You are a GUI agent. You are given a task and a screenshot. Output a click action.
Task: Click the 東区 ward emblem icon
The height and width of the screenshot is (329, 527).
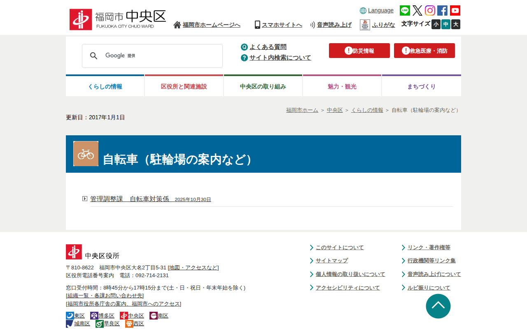click(x=70, y=316)
